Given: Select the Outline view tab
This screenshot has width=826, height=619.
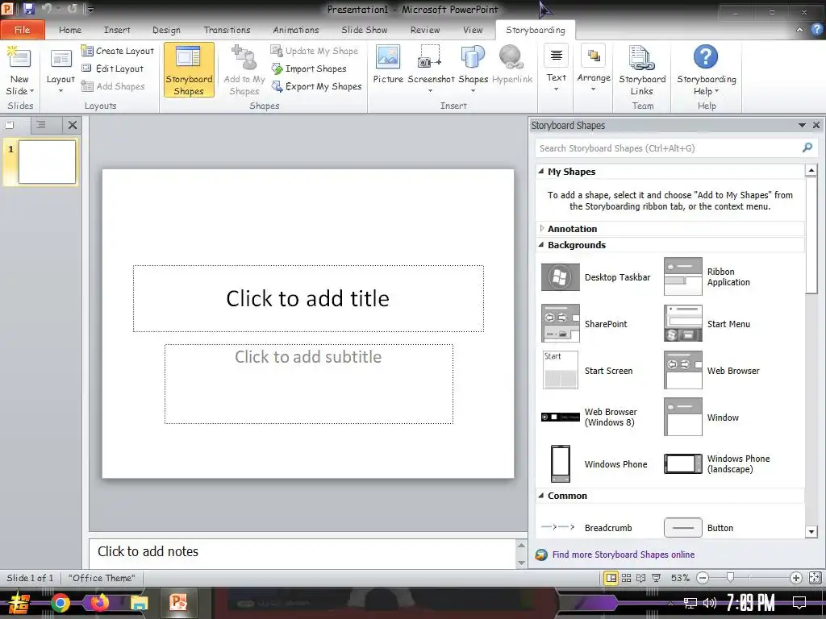Looking at the screenshot, I should [41, 125].
